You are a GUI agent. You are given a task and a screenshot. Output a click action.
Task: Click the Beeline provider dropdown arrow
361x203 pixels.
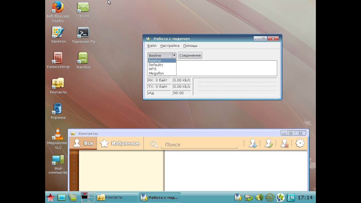pyautogui.click(x=174, y=55)
